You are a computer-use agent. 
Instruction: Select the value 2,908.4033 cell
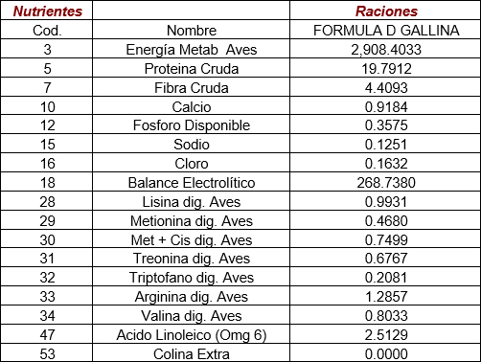(x=385, y=49)
